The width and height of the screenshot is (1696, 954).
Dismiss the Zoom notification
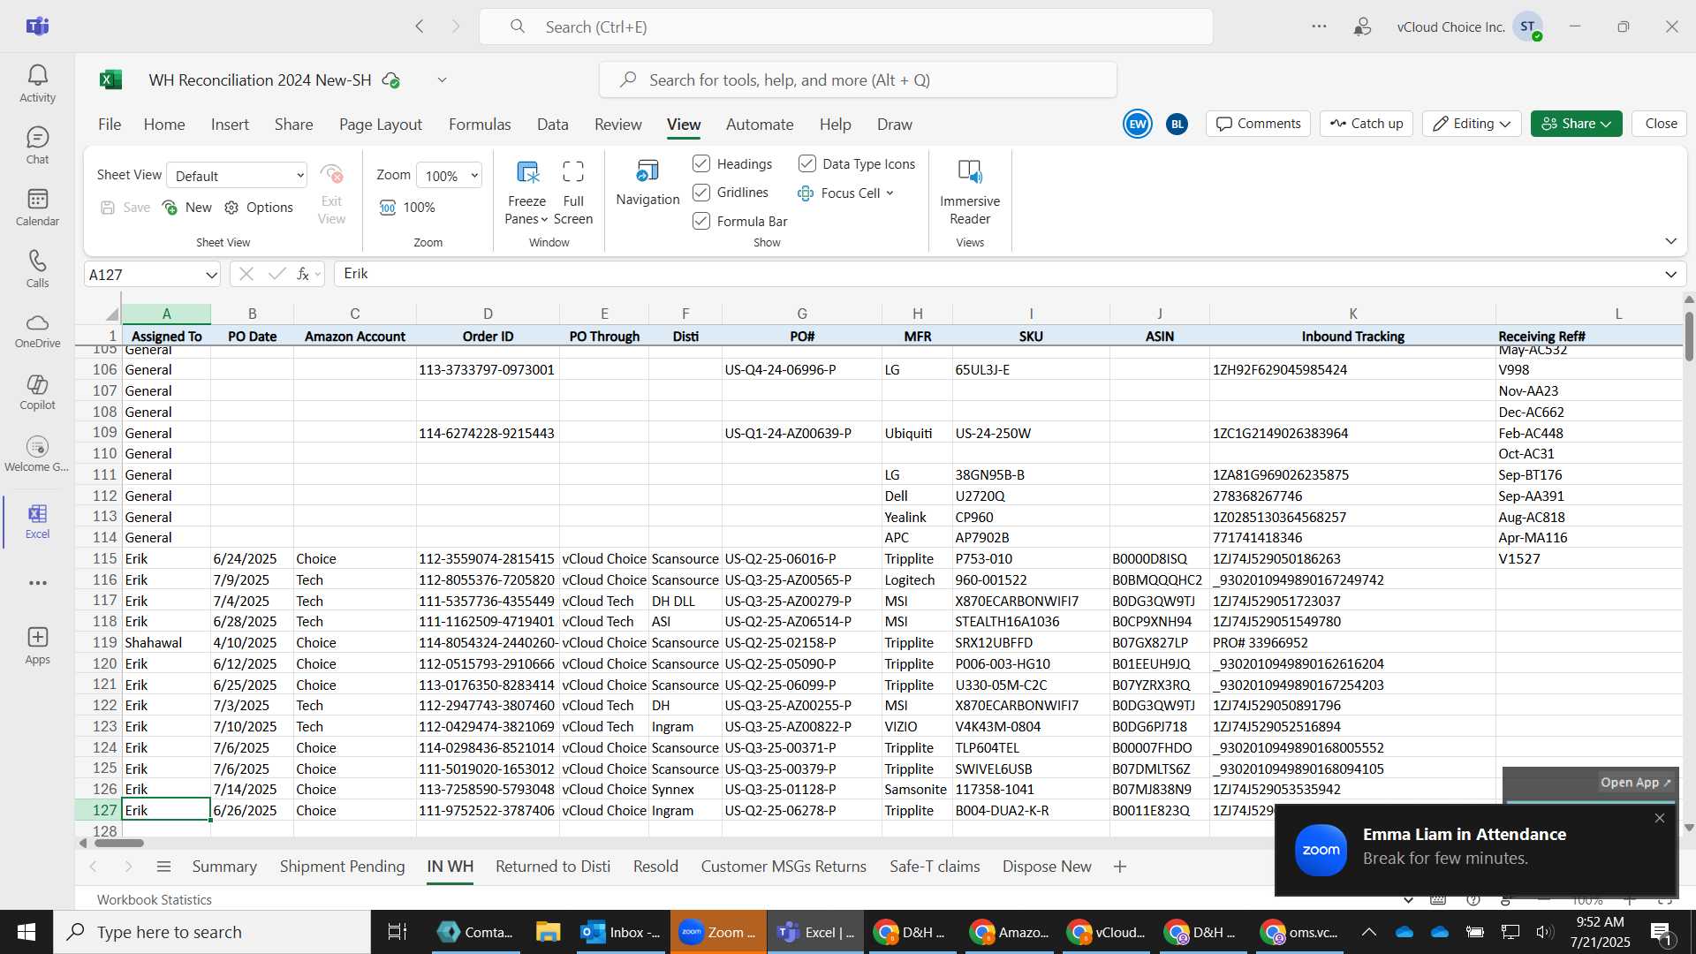1659,818
